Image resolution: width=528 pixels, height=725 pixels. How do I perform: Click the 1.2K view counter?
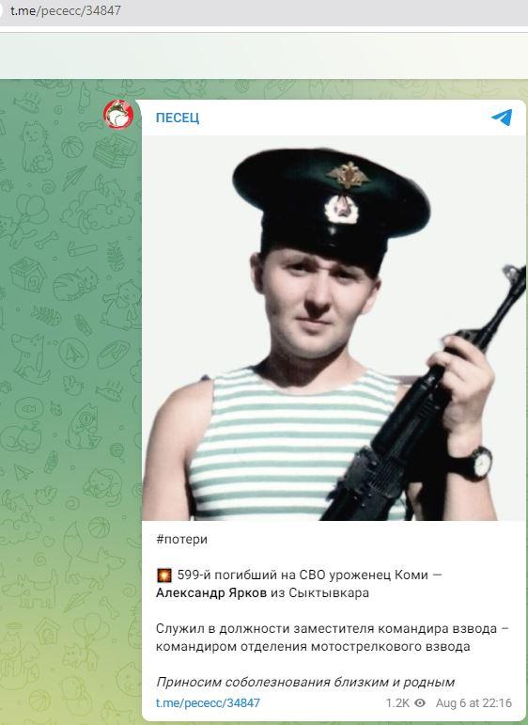click(x=397, y=703)
